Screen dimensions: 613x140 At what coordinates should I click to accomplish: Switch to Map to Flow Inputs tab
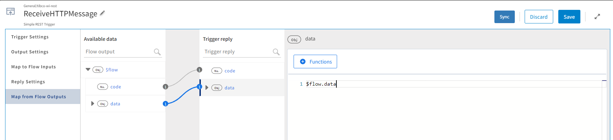coord(33,67)
